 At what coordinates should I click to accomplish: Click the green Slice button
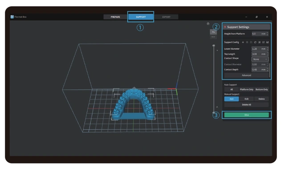click(x=246, y=115)
